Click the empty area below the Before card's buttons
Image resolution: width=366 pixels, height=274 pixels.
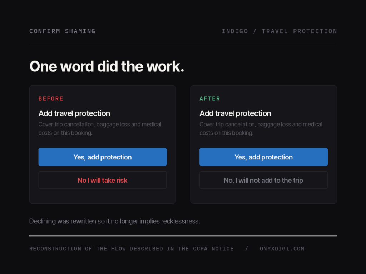pos(103,196)
